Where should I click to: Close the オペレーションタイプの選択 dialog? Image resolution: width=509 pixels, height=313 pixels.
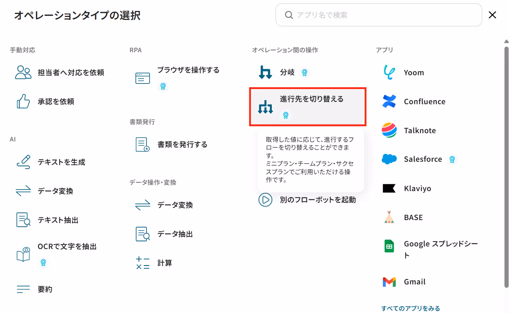492,15
